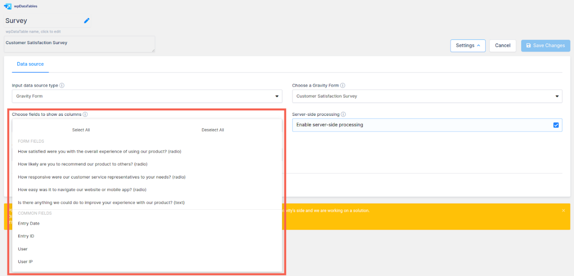Collapse the Settings panel button

point(467,46)
